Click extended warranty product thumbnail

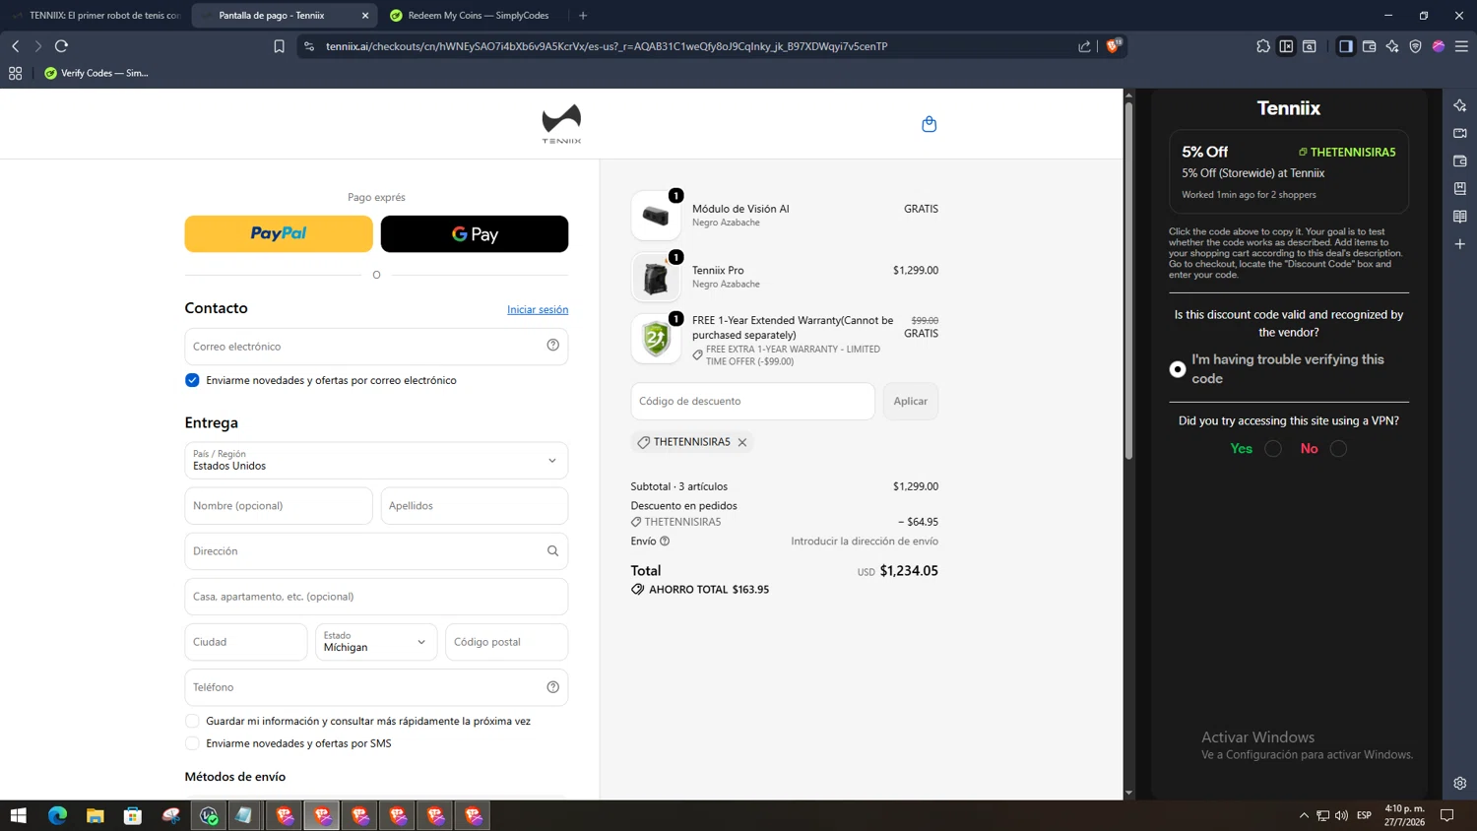(x=656, y=339)
